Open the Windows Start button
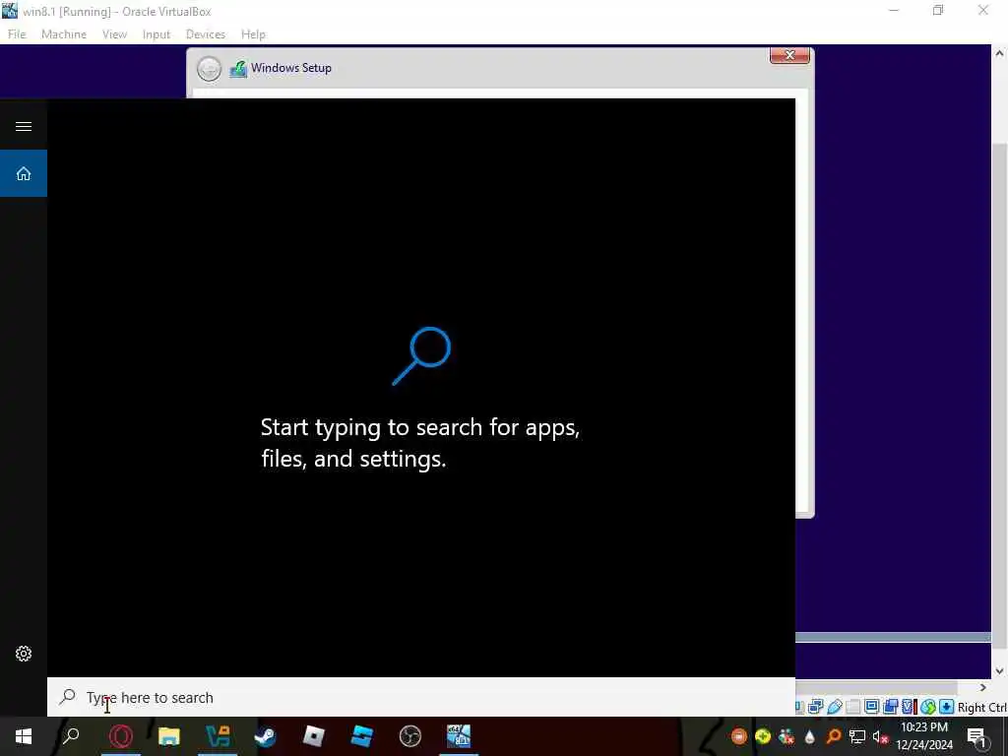This screenshot has width=1008, height=756. [x=24, y=736]
